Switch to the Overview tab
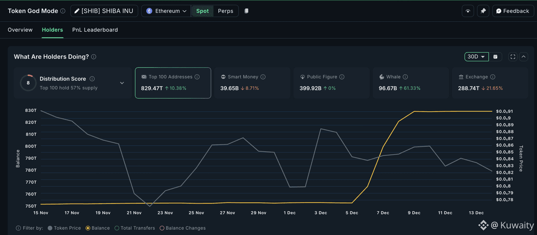This screenshot has width=537, height=235. 20,30
